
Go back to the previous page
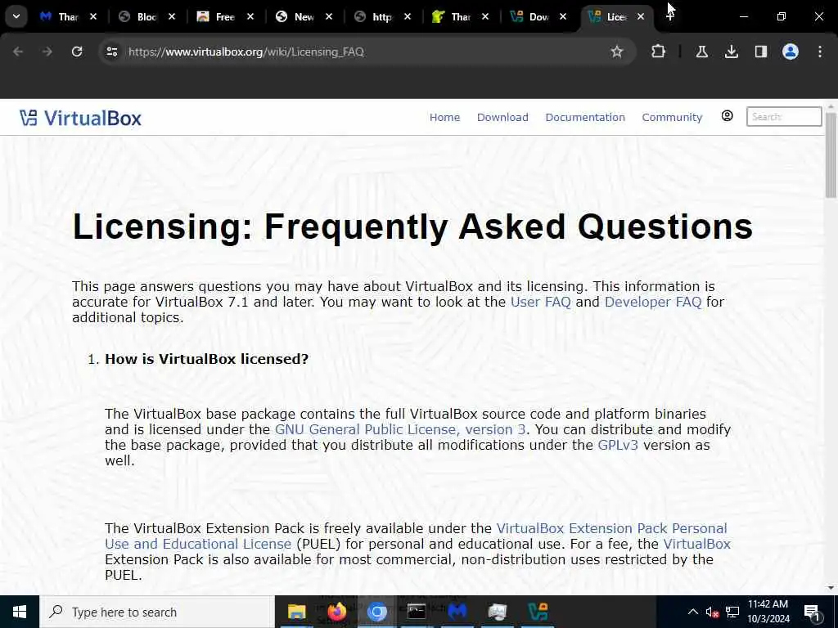point(18,52)
